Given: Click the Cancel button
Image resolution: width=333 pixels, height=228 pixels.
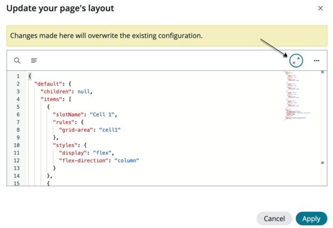Looking at the screenshot, I should coord(274,218).
